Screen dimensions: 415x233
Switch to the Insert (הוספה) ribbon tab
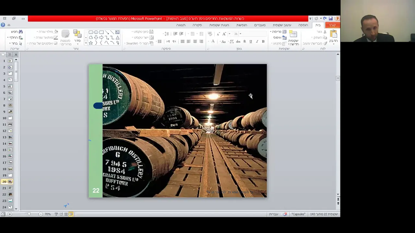(303, 25)
